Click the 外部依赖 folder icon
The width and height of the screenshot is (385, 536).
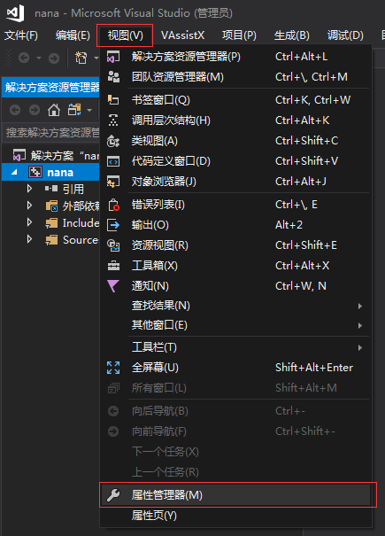pos(51,206)
